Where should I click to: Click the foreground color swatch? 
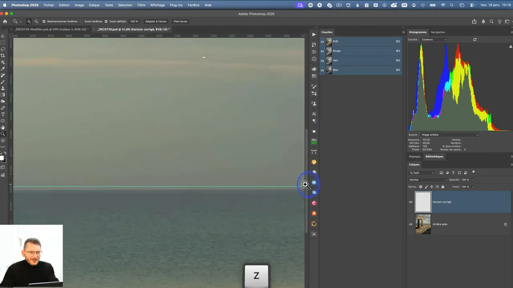(2, 158)
